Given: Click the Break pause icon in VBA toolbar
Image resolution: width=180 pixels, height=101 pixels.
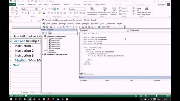Looking at the screenshot, I should point(77,27).
